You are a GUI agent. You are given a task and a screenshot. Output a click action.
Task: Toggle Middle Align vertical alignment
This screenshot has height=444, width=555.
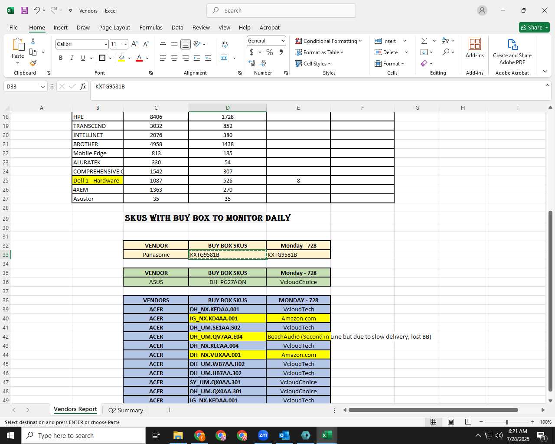click(174, 44)
